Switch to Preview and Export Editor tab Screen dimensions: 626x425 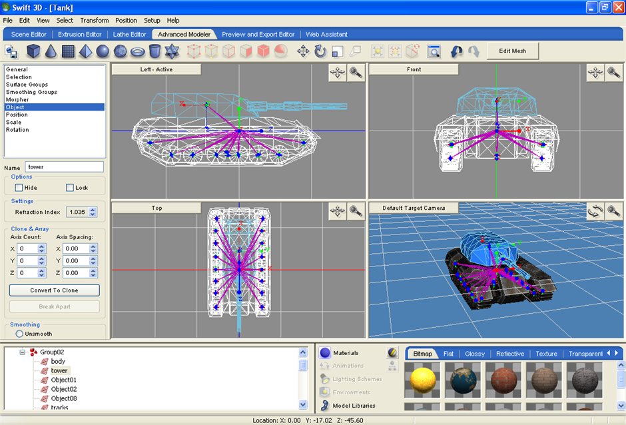click(x=258, y=35)
